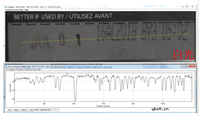Select the left endpoint handle of yellow line
Viewport: 199px width, 117px height.
coord(20,42)
